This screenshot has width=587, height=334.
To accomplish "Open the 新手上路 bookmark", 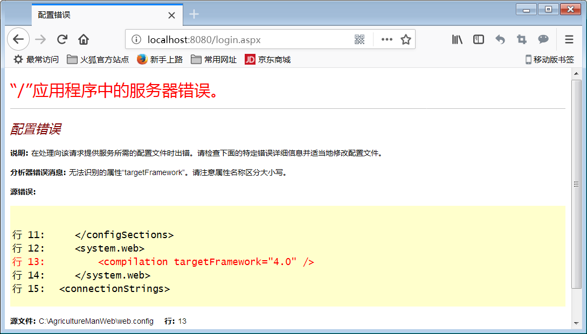I will pos(160,59).
